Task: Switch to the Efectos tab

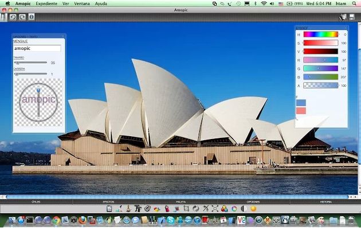Action: click(x=108, y=202)
